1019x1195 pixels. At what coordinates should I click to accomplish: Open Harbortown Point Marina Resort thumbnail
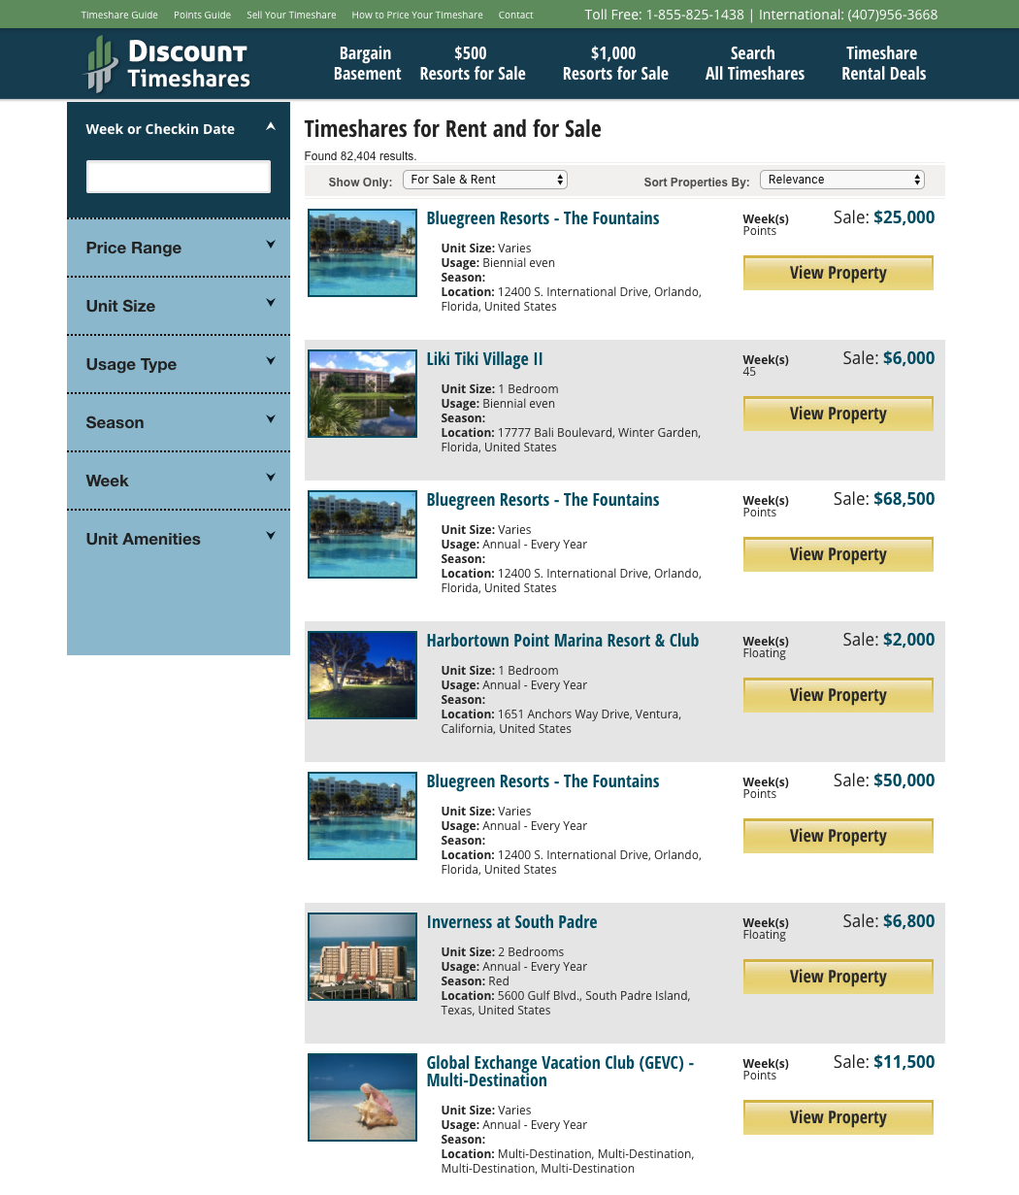click(x=362, y=675)
